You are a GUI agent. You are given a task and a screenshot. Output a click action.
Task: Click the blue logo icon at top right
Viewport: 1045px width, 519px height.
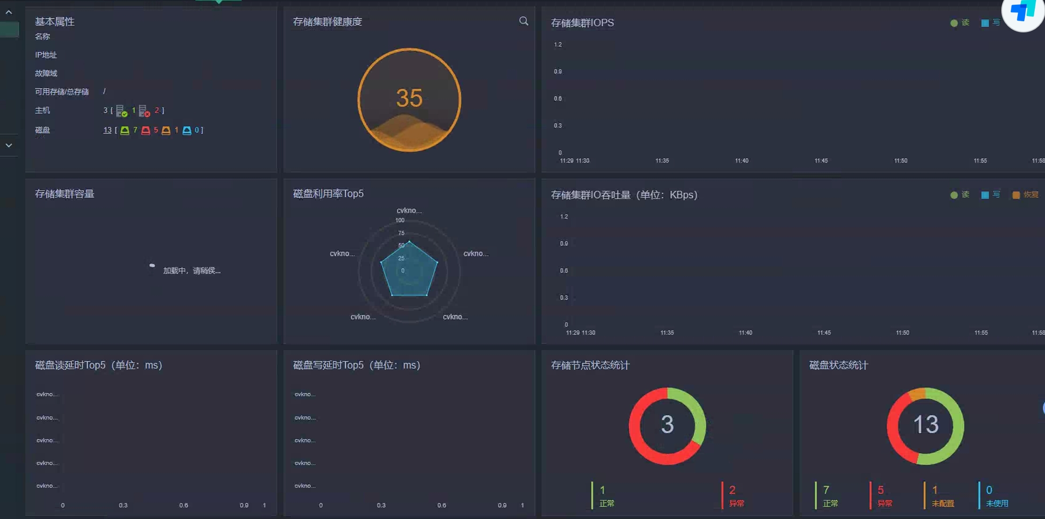tap(1023, 11)
